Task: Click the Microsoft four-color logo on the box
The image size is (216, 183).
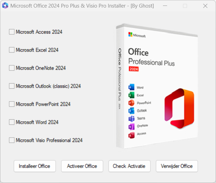Action: (x=130, y=34)
